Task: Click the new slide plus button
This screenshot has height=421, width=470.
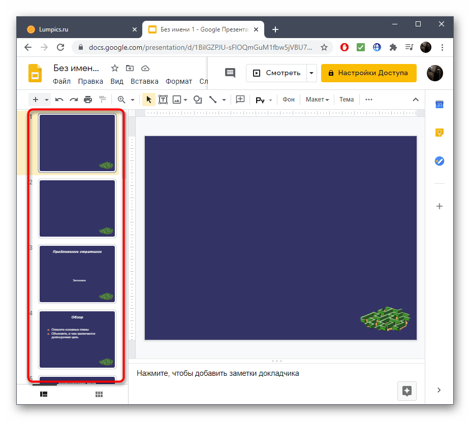Action: pyautogui.click(x=36, y=100)
